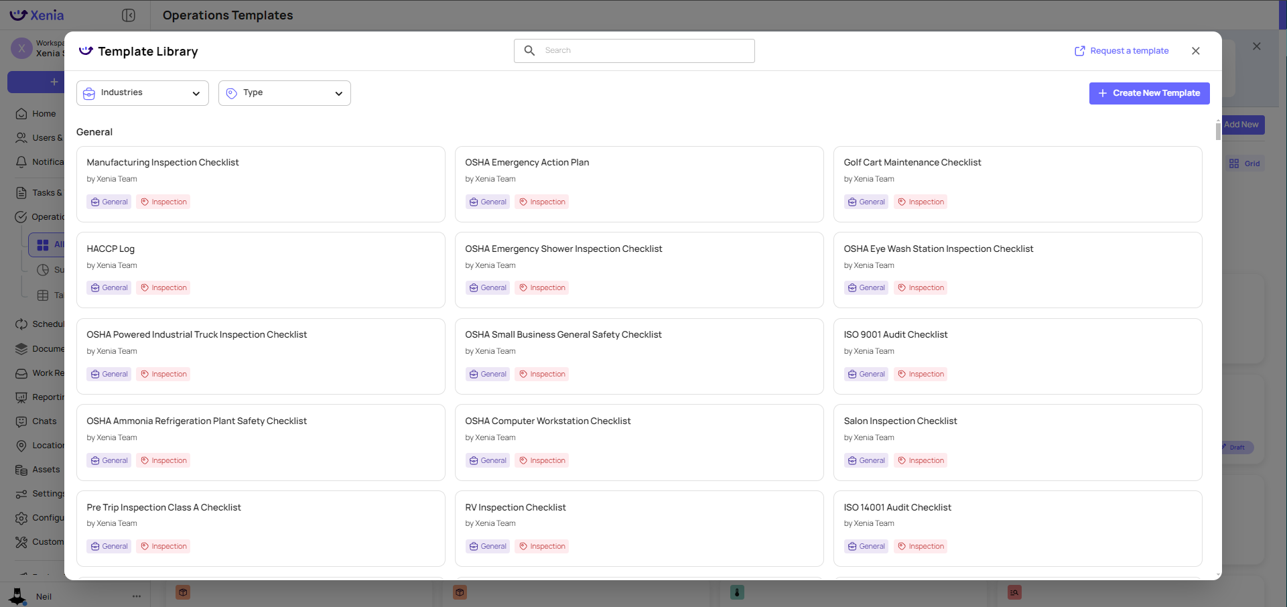Click General tag on ISO 14001 Audit Checklist
The image size is (1287, 607).
pyautogui.click(x=866, y=546)
